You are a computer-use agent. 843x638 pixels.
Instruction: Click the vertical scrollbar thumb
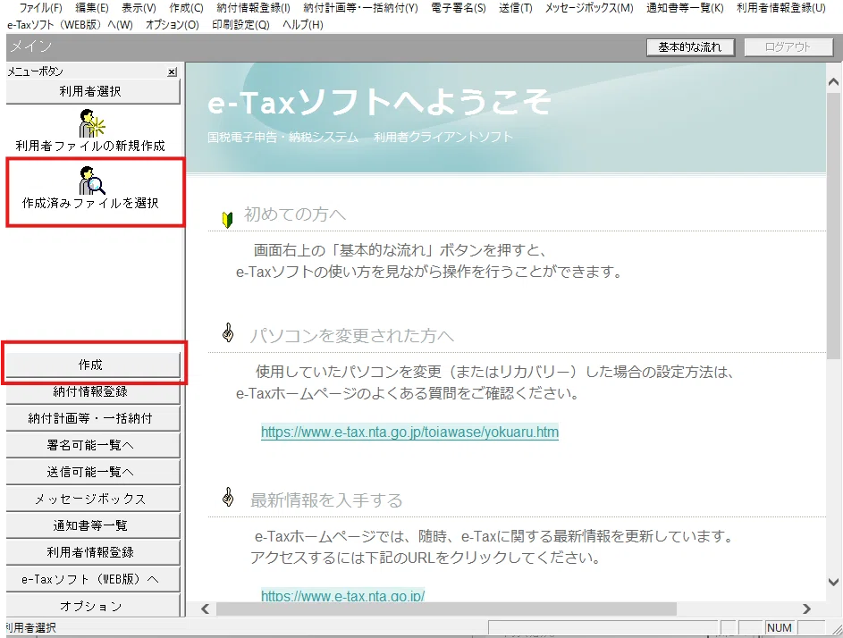[x=833, y=224]
